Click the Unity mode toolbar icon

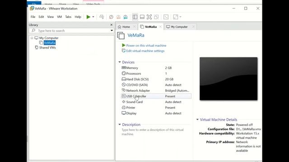(x=156, y=17)
